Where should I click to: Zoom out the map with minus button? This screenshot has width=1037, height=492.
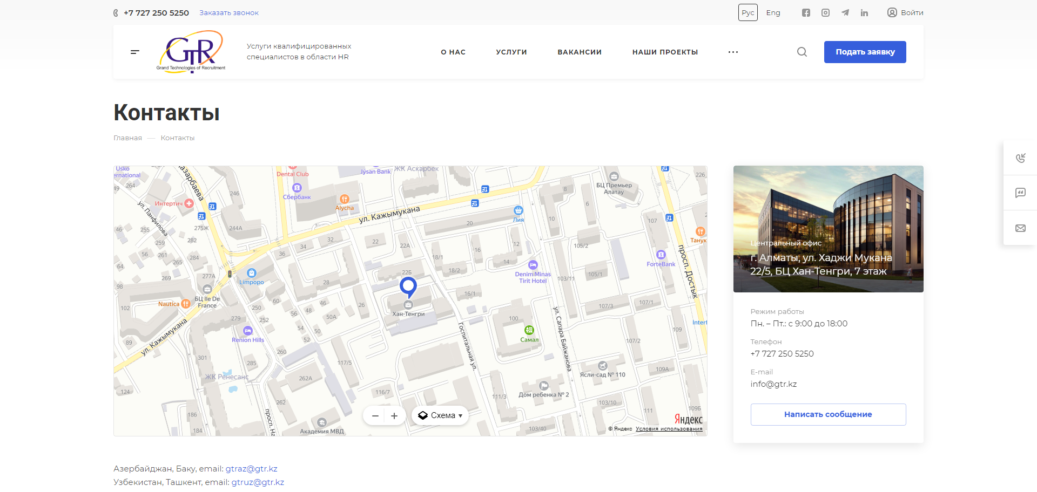pyautogui.click(x=375, y=416)
